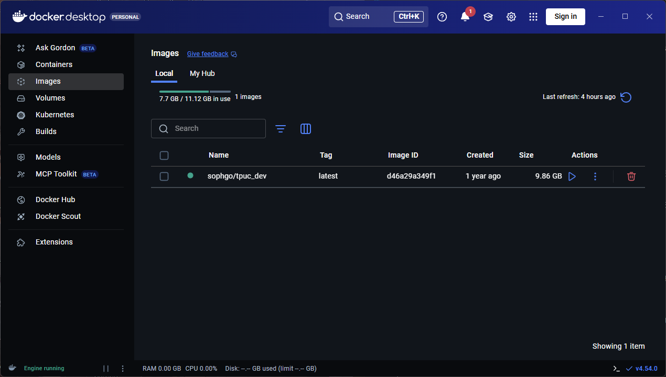666x377 pixels.
Task: Click the in-use status dot for sophgo/tpuc_dev
Action: pos(190,175)
